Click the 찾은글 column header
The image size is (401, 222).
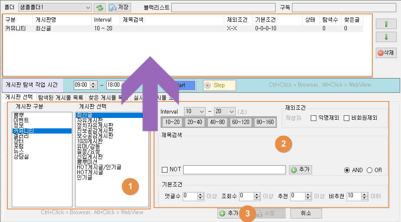352,20
